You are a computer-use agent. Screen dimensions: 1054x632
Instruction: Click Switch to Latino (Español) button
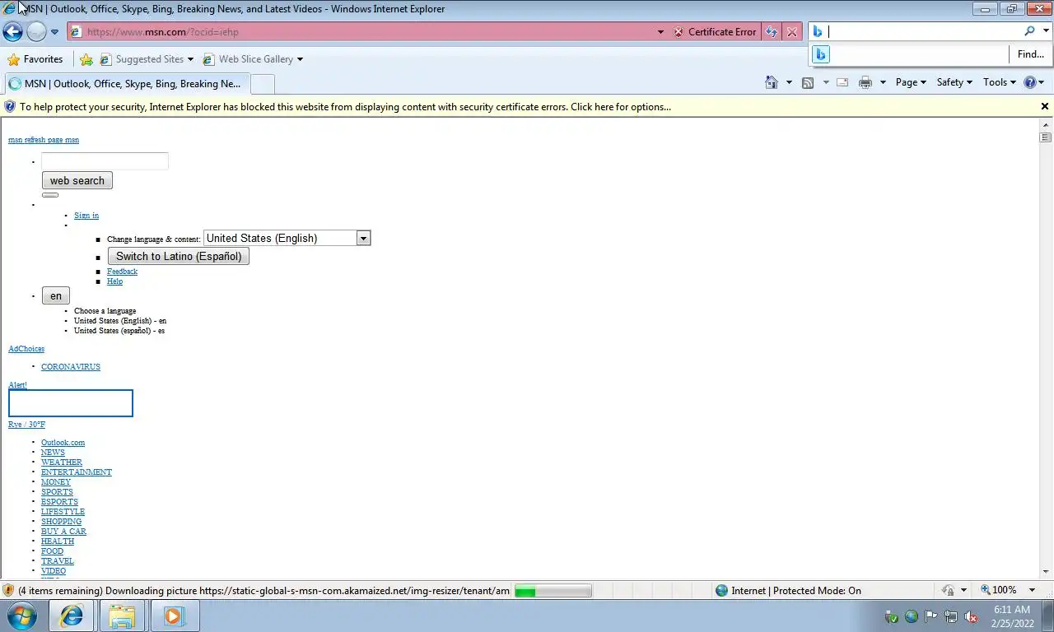(x=179, y=256)
